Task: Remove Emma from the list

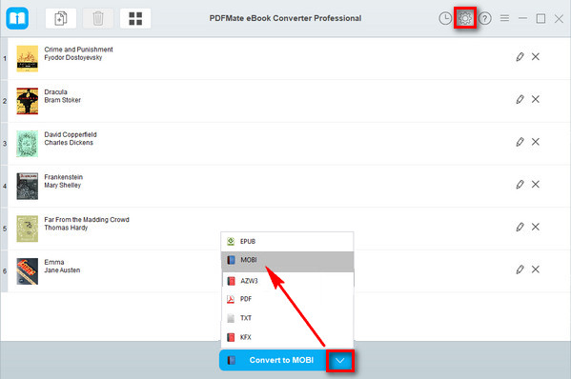Action: tap(536, 269)
